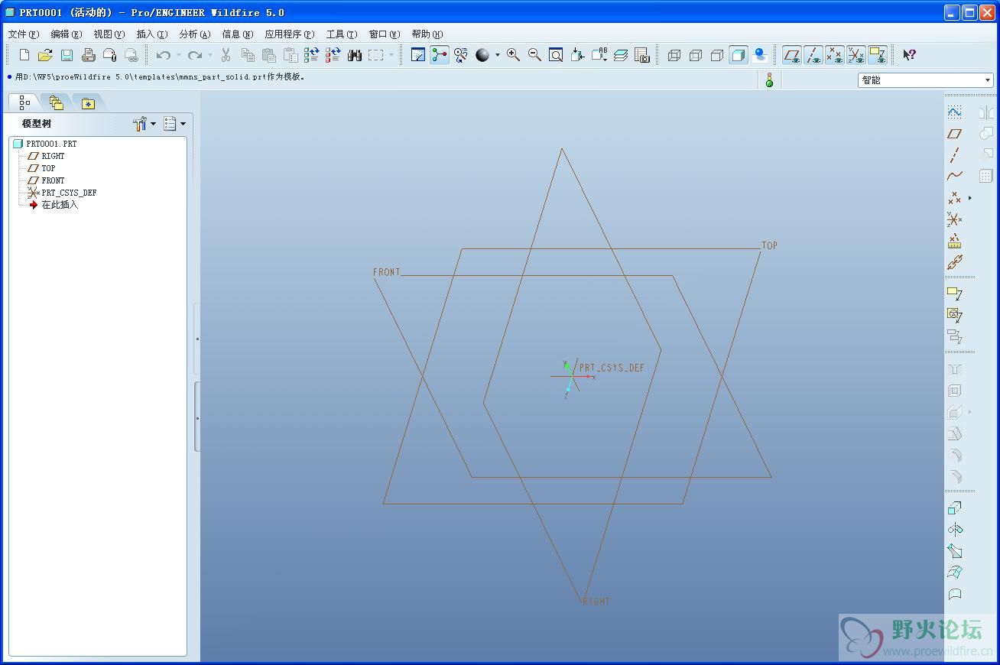Select the Wireframe display icon

(674, 55)
